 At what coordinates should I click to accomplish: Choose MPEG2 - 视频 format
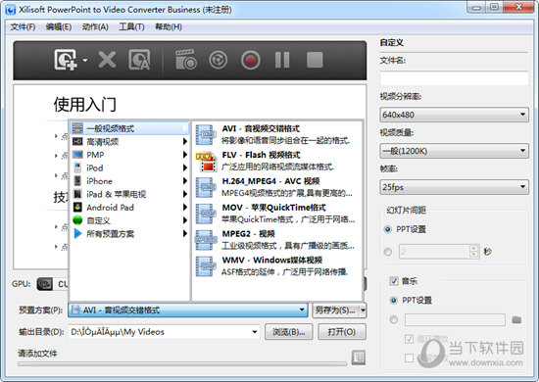click(x=276, y=240)
